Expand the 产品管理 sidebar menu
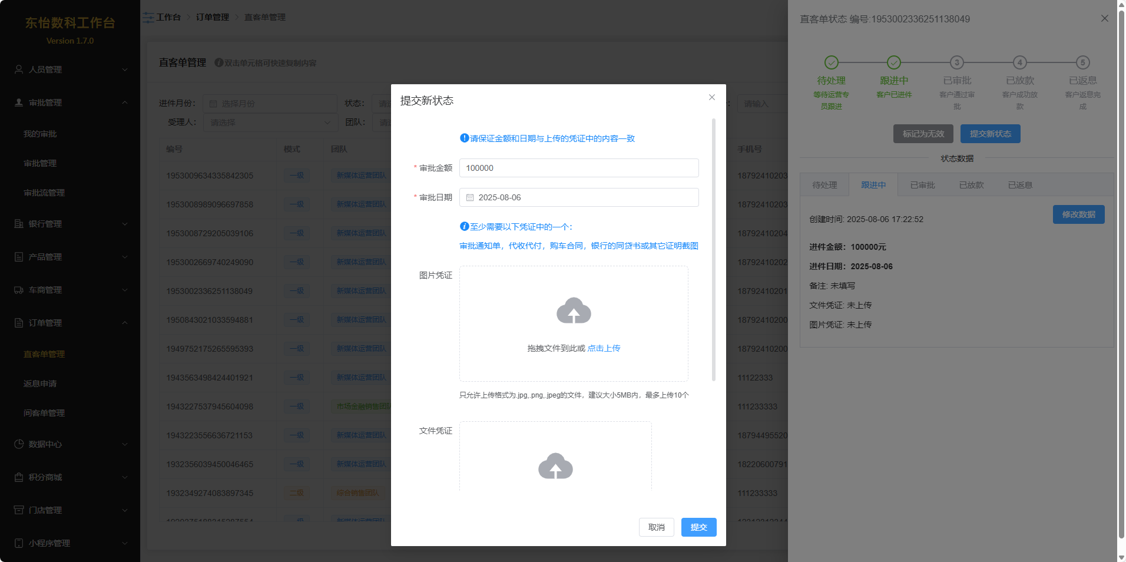The height and width of the screenshot is (562, 1126). [x=71, y=257]
